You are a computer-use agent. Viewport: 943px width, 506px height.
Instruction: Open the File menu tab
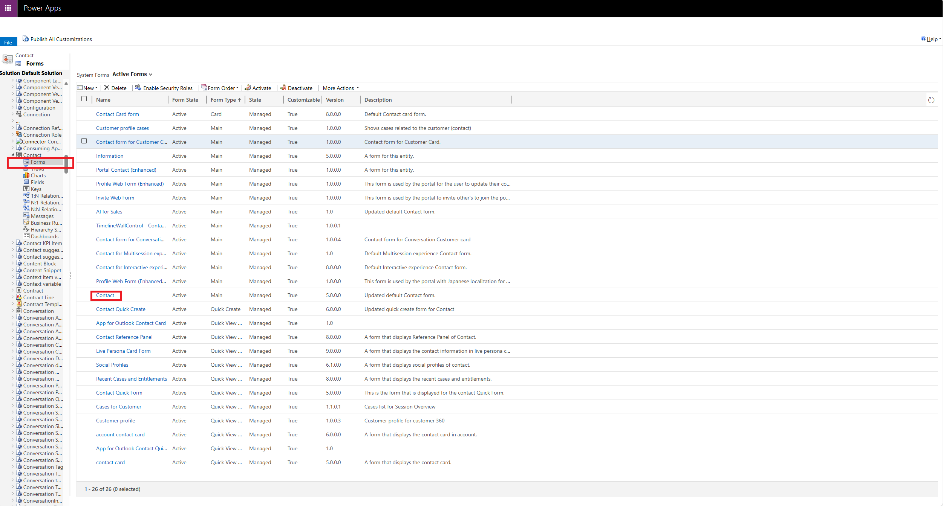tap(8, 42)
